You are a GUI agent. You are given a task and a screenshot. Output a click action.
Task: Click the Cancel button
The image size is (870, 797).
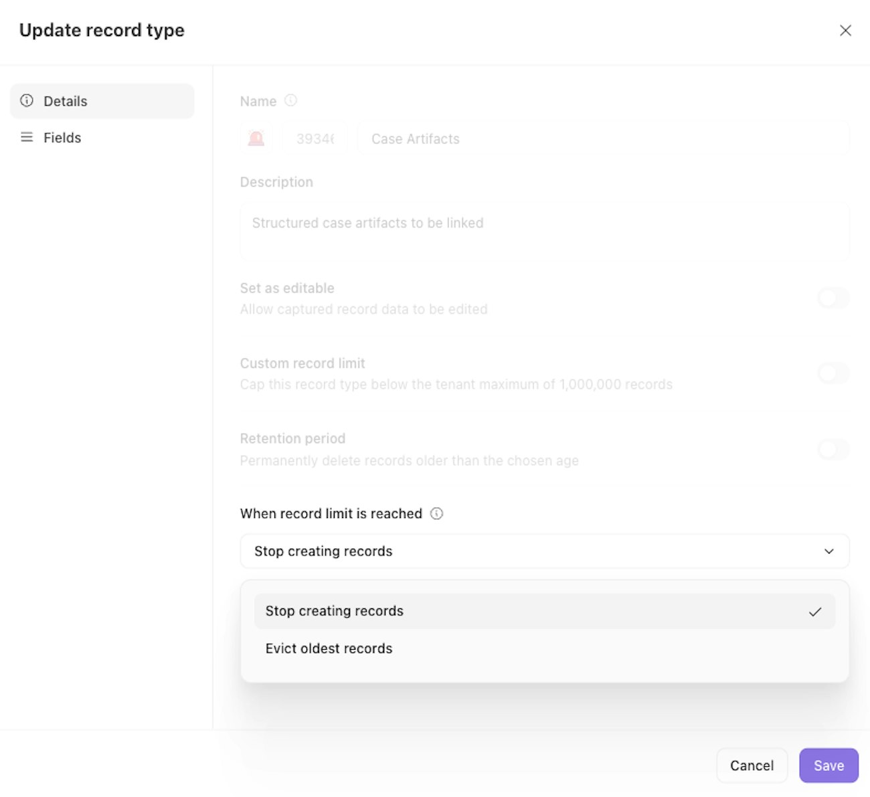752,766
